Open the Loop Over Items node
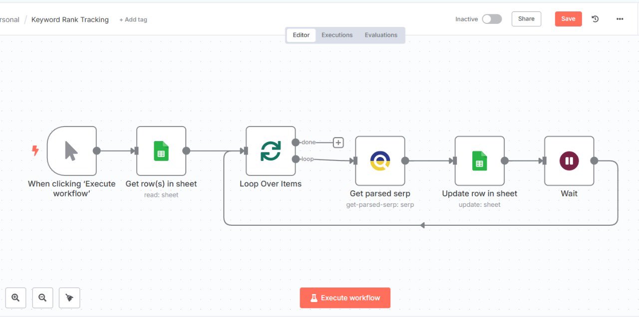Screen dimensions: 639x317 pos(270,151)
